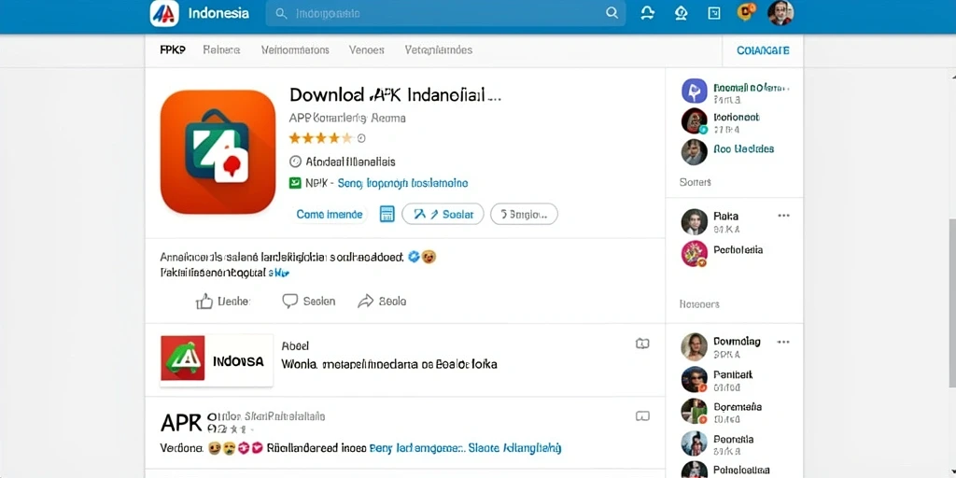
Task: Click the bookmark icon on APR row
Action: [x=642, y=416]
